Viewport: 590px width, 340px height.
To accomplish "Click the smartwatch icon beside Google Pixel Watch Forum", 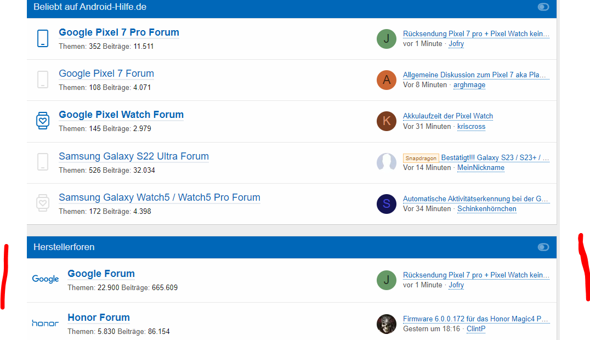I will pyautogui.click(x=43, y=121).
